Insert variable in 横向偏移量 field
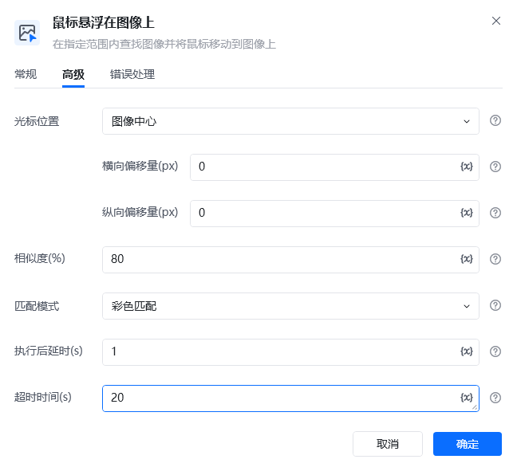 [x=466, y=167]
